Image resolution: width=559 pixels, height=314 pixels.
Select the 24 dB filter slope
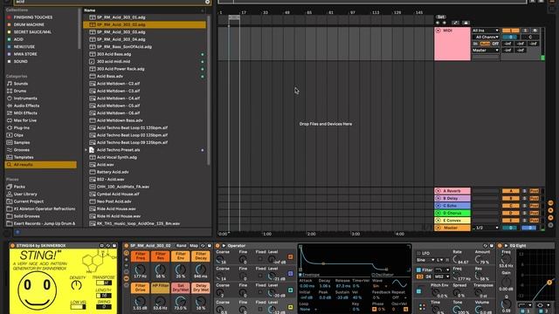click(x=428, y=276)
